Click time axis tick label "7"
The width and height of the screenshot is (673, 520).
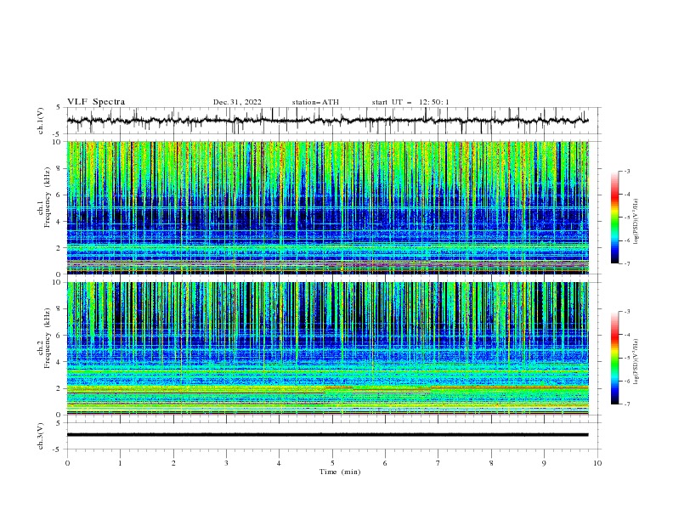tap(438, 463)
